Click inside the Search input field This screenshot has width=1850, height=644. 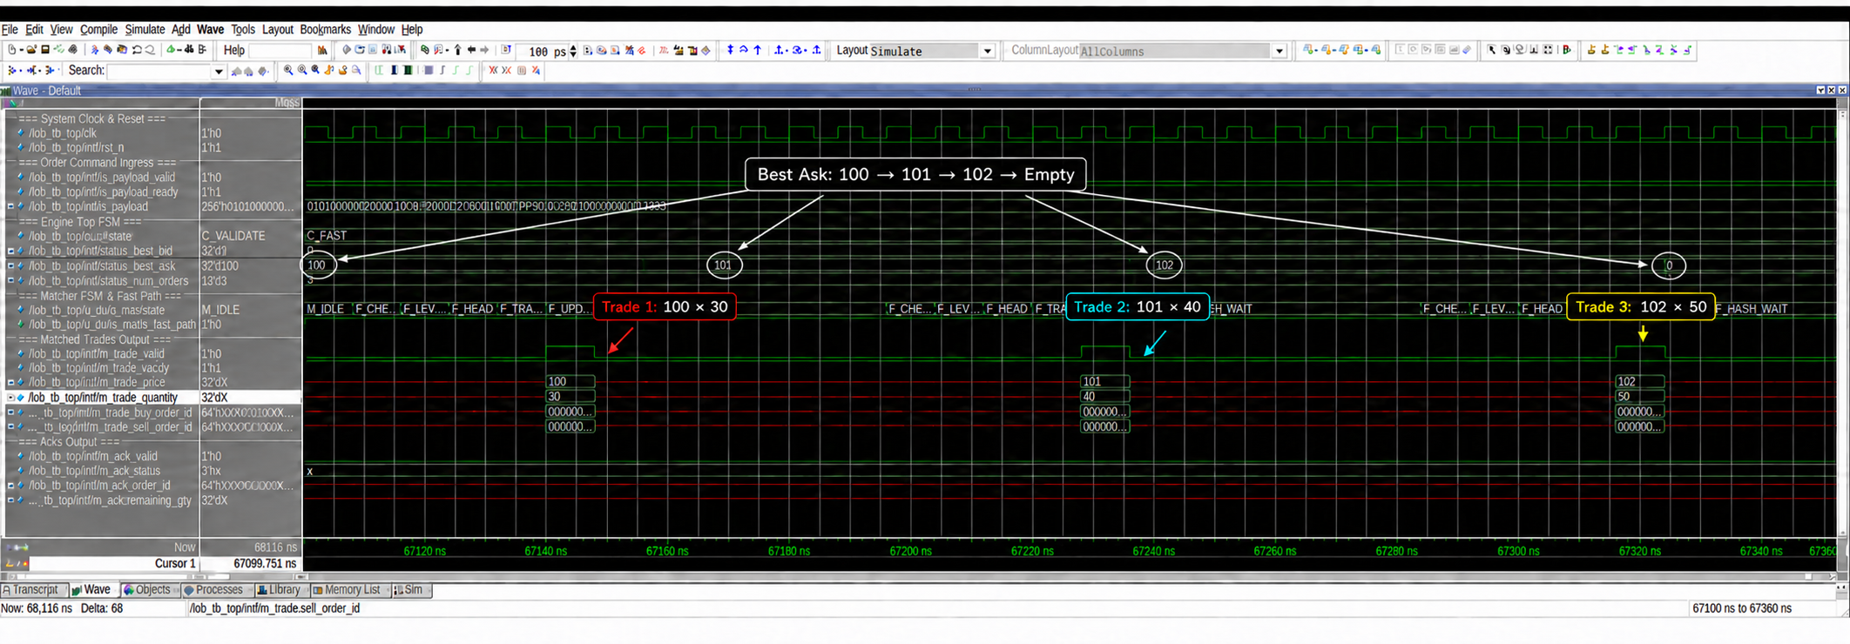pyautogui.click(x=159, y=71)
